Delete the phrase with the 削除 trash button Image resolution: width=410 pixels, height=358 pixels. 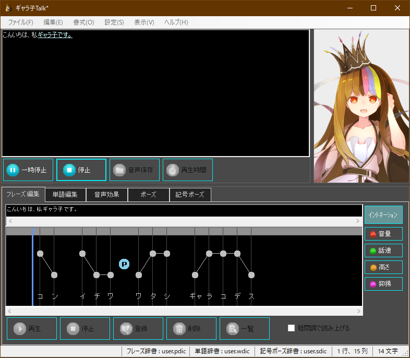(191, 328)
